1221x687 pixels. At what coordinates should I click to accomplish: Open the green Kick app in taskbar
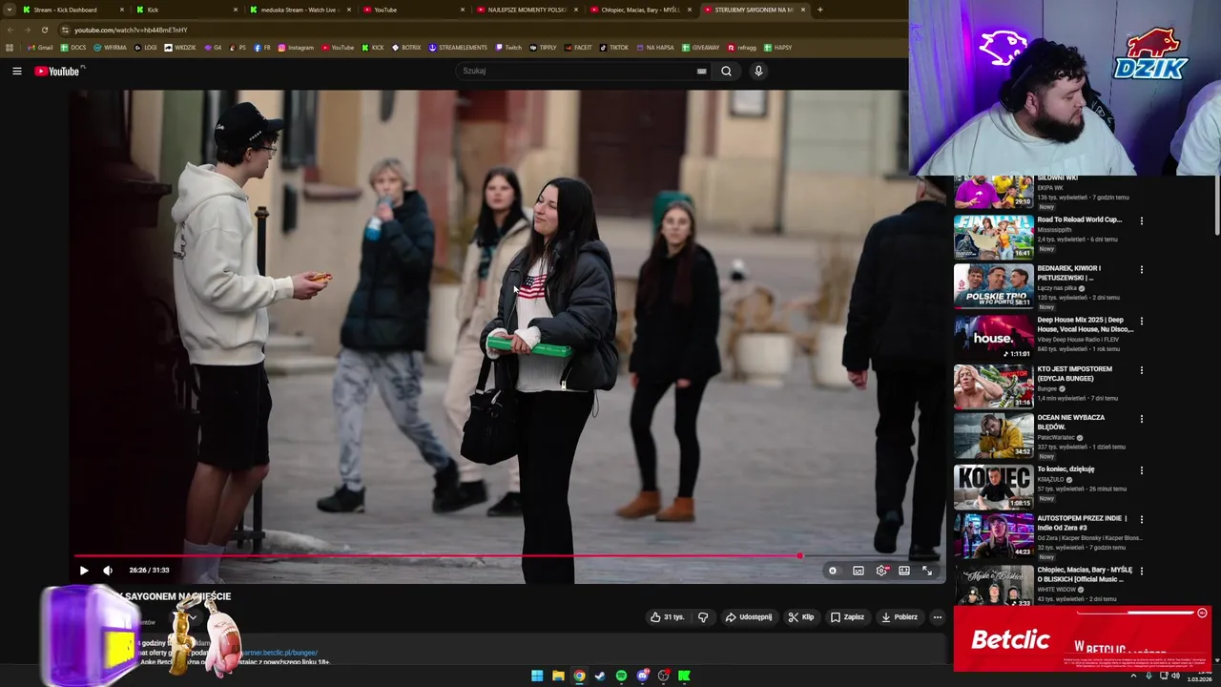pyautogui.click(x=684, y=676)
